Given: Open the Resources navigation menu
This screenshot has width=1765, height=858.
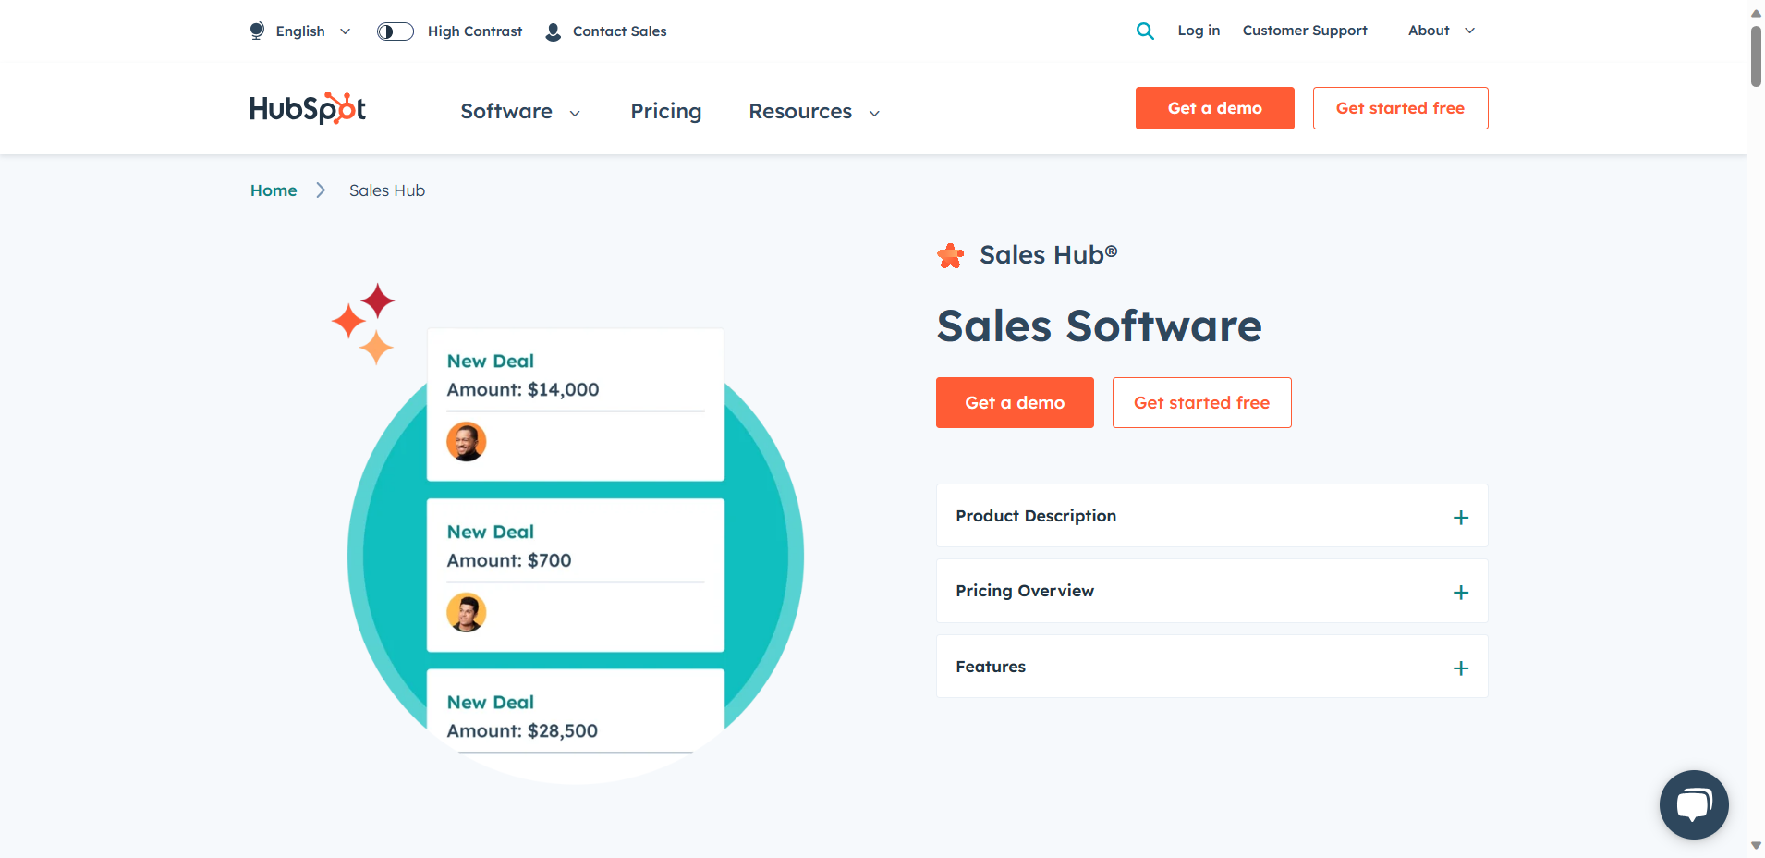Looking at the screenshot, I should pos(813,112).
